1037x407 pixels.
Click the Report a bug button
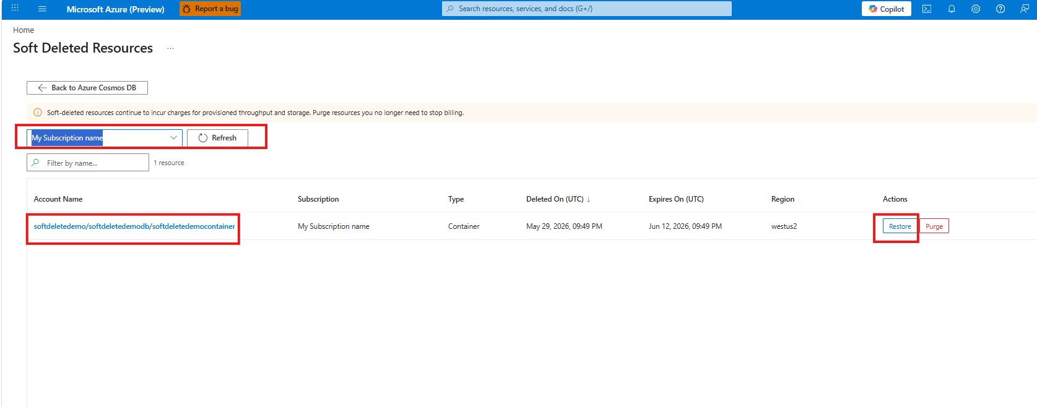tap(210, 9)
